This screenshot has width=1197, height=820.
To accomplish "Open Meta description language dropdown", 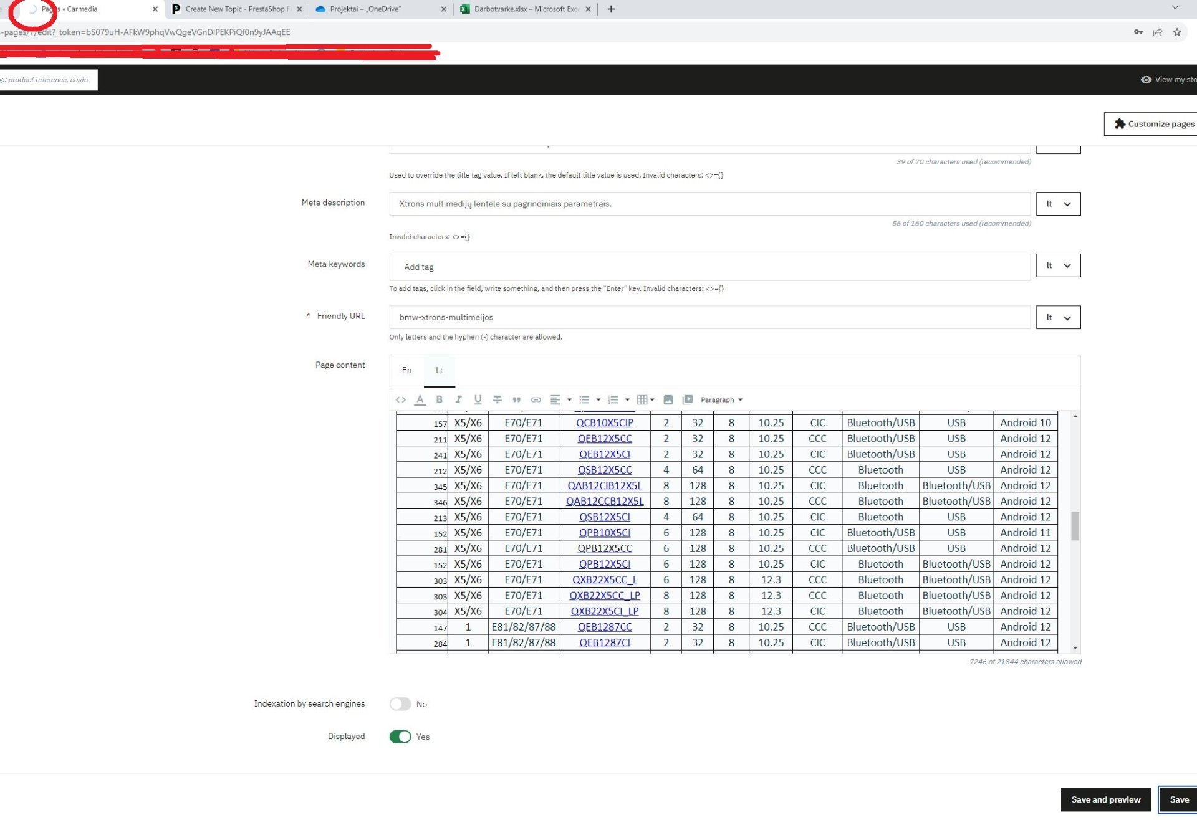I will click(1058, 204).
